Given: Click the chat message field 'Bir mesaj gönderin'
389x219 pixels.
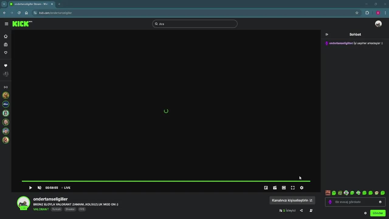Looking at the screenshot, I should point(355,202).
